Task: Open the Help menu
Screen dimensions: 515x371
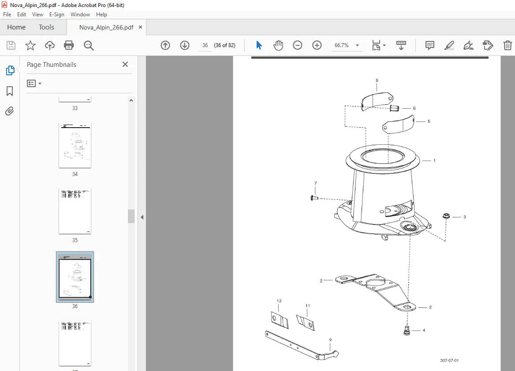Action: 101,15
